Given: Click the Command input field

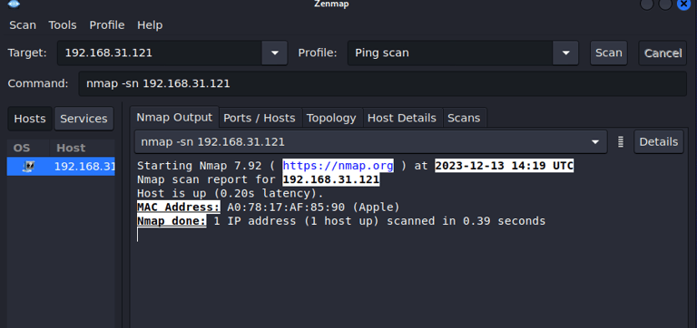Looking at the screenshot, I should click(x=383, y=84).
